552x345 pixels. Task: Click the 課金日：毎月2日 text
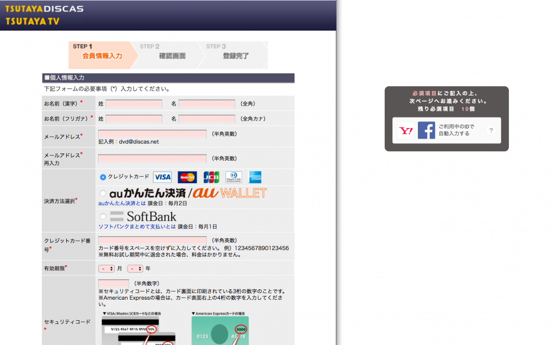[x=169, y=203]
